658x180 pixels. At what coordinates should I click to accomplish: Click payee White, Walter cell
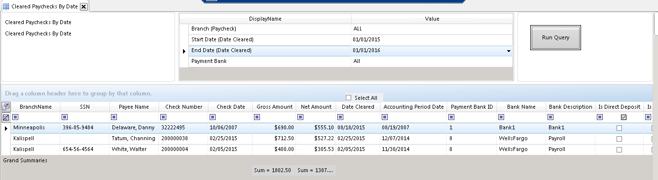click(x=134, y=150)
